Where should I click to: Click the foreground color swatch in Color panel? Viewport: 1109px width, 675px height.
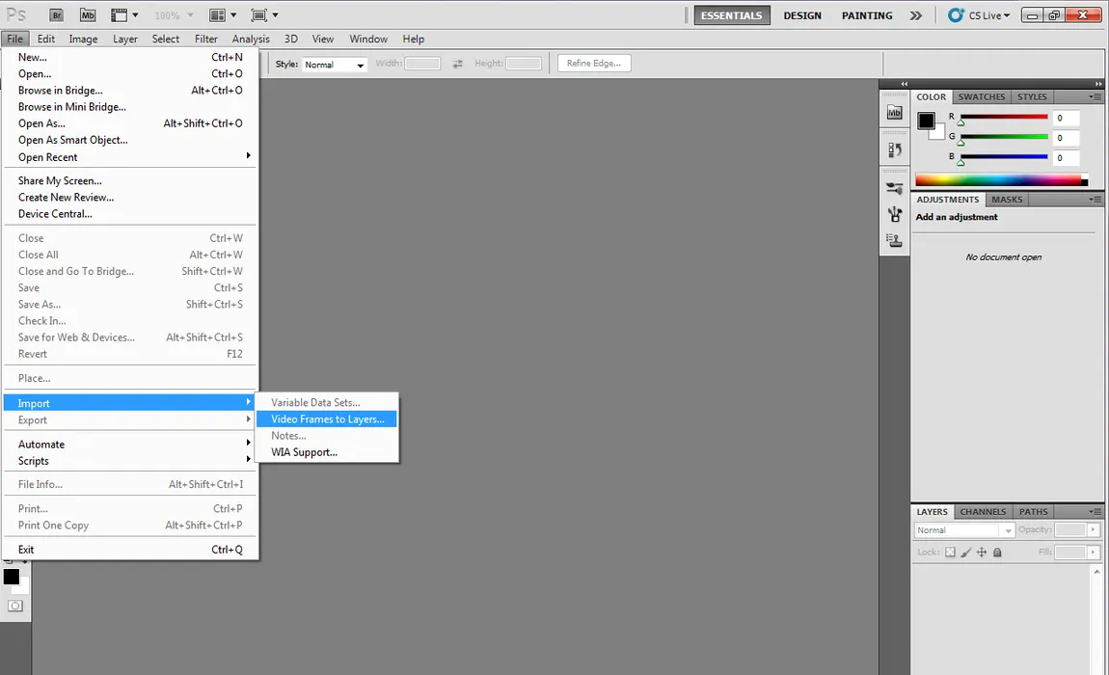click(x=926, y=121)
